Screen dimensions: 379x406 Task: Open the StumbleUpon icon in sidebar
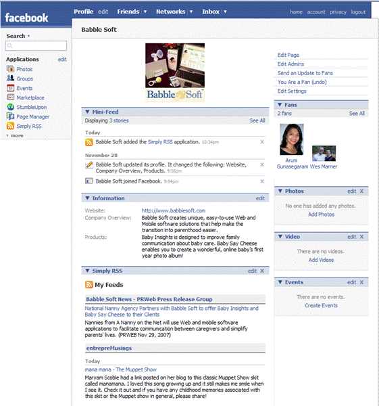click(10, 107)
